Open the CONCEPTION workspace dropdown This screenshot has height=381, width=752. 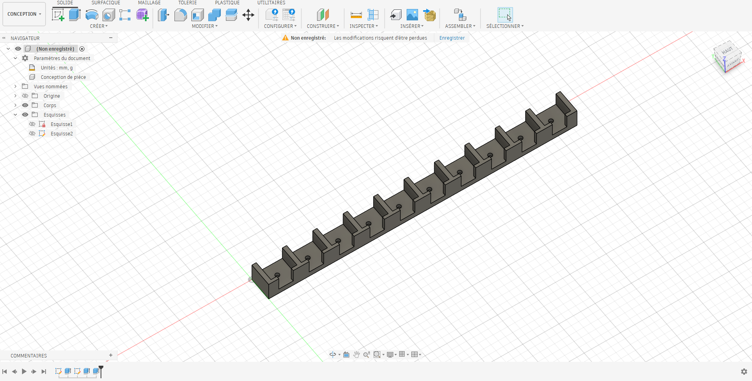(x=24, y=14)
